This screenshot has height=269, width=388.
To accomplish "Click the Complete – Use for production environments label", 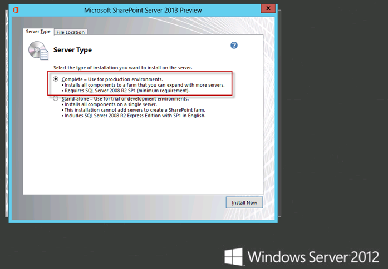I will click(x=112, y=79).
